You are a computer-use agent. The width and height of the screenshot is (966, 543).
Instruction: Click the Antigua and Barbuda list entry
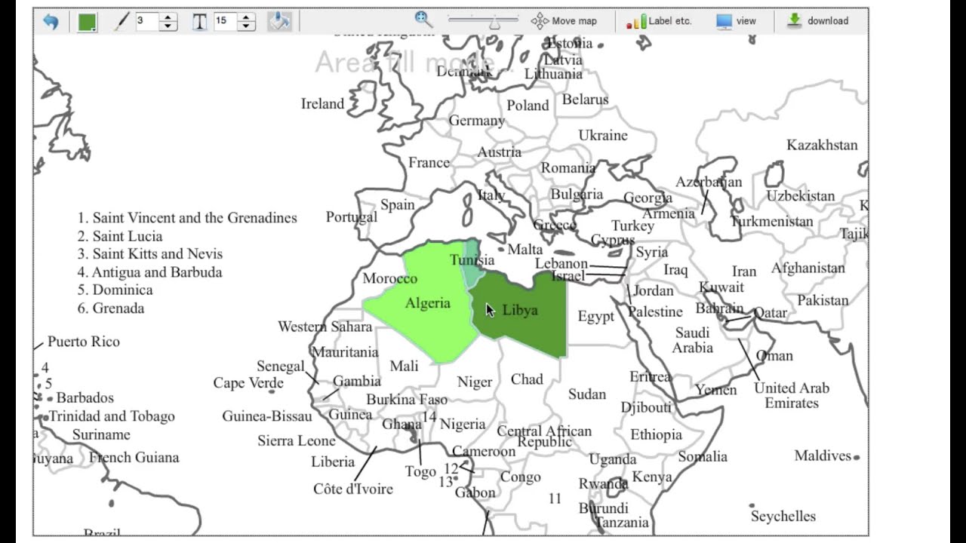149,272
